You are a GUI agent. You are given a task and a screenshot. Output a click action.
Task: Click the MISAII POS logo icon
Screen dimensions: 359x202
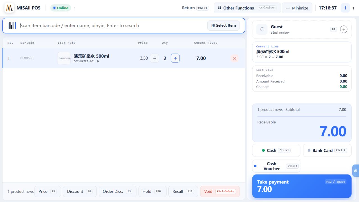[10, 8]
